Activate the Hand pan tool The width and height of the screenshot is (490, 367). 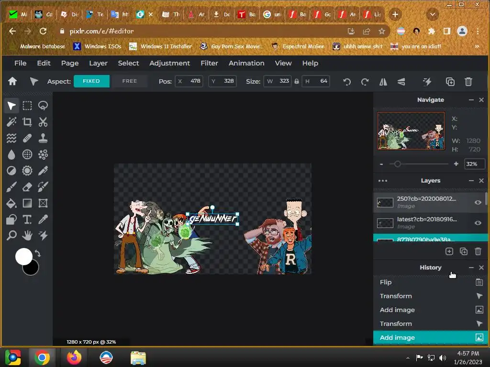click(x=27, y=235)
